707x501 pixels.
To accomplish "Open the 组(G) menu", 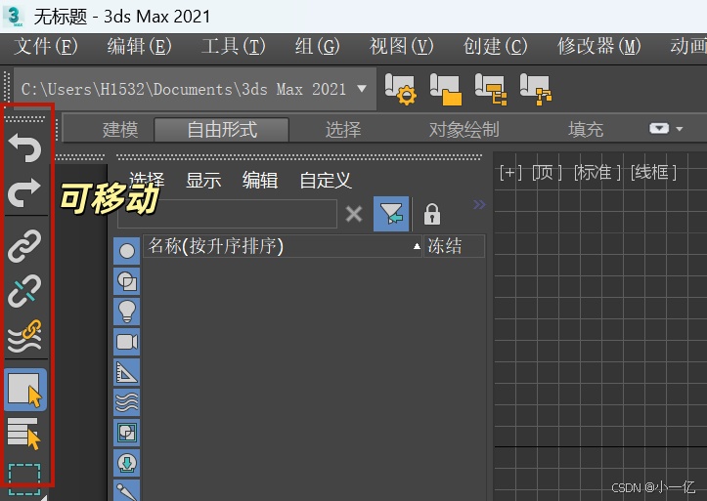I will point(317,46).
